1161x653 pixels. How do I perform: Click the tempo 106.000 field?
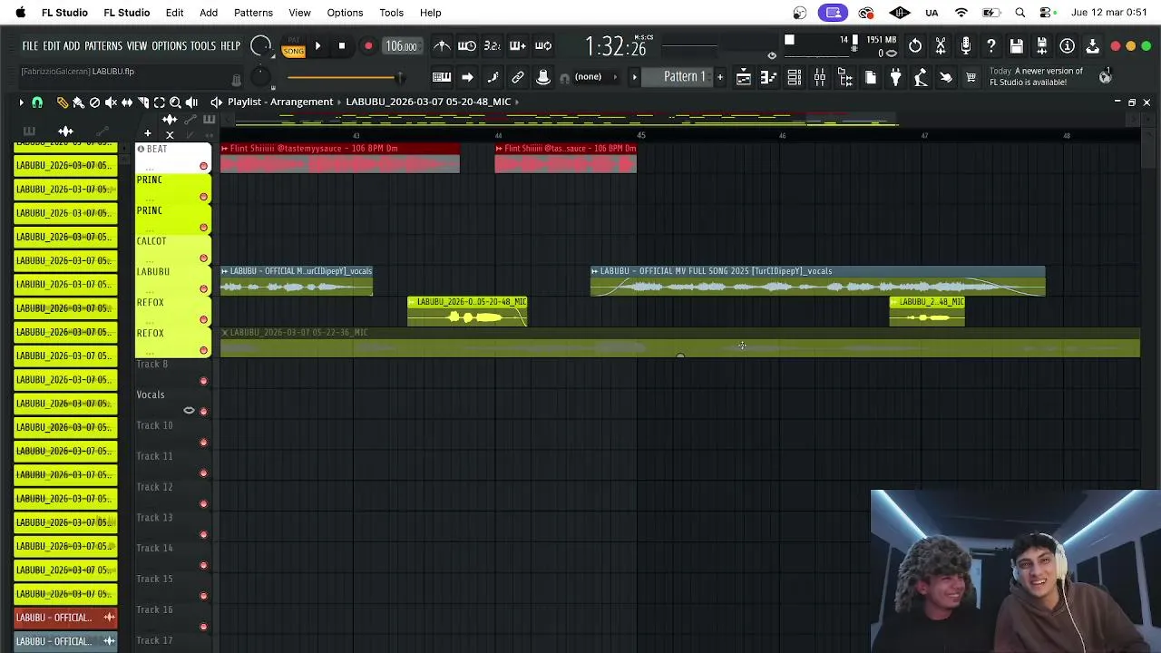pos(401,46)
